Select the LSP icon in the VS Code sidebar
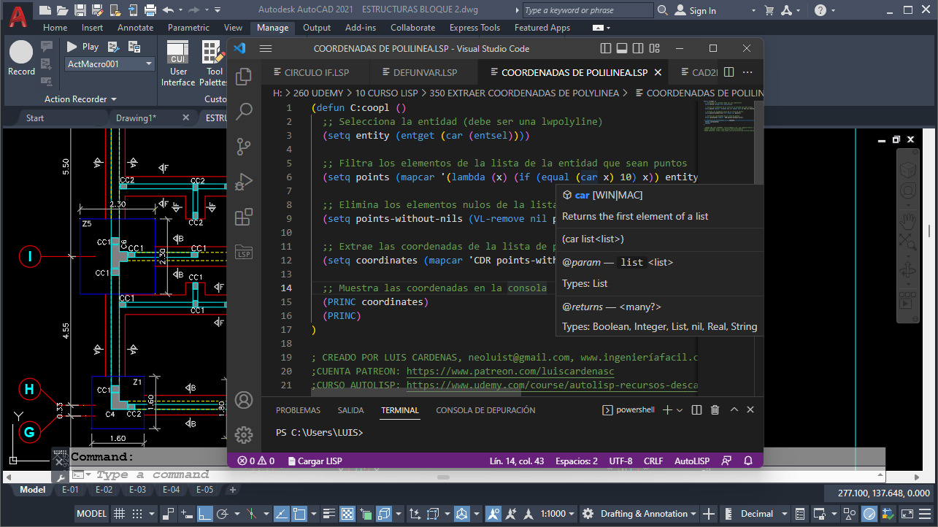This screenshot has height=527, width=938. coord(243,252)
